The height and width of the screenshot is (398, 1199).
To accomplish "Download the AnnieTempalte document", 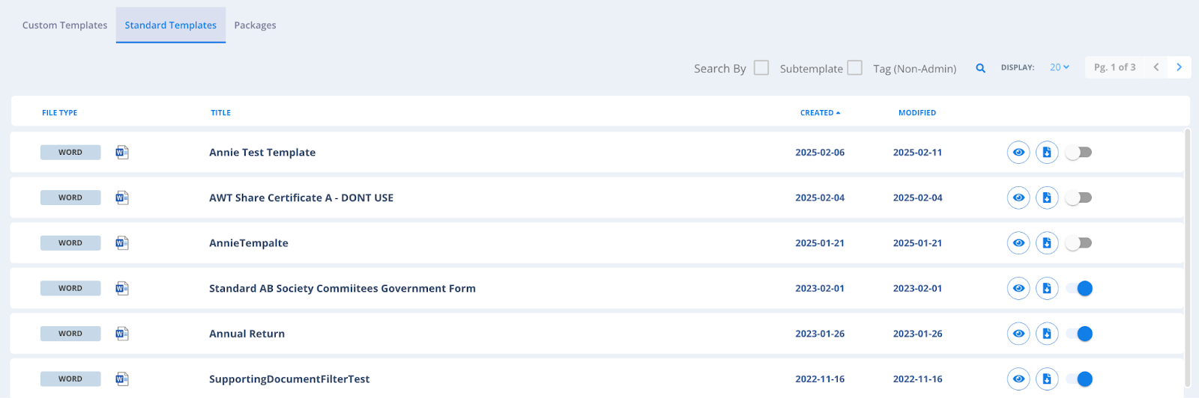I will coord(1047,243).
